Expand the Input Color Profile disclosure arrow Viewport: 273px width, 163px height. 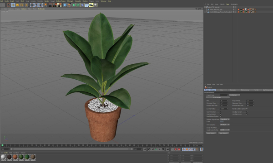(x=205, y=130)
